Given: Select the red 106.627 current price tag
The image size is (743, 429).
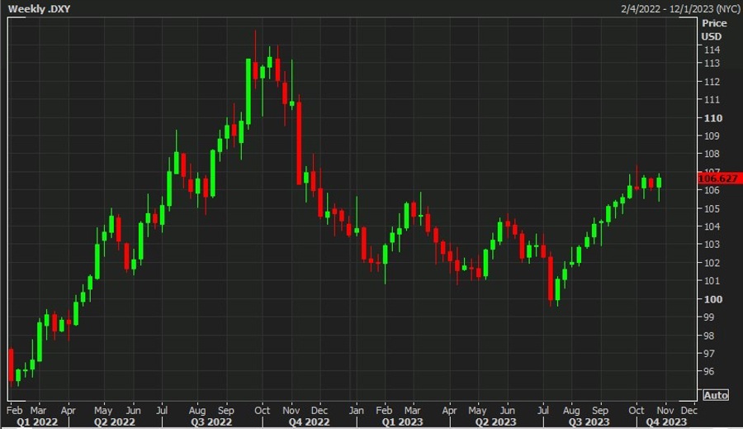Looking at the screenshot, I should (x=719, y=179).
